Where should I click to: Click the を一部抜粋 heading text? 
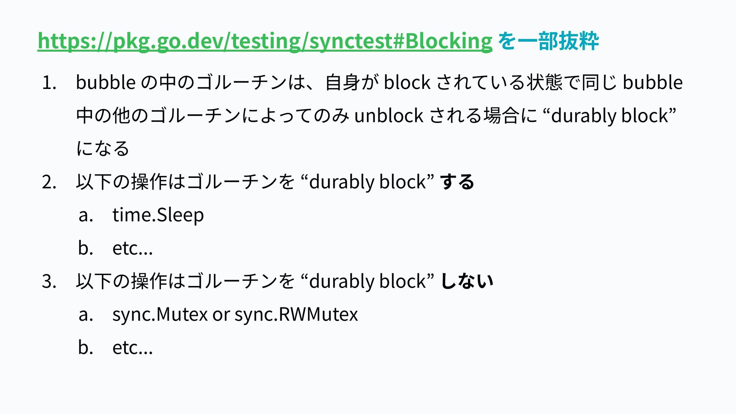click(x=548, y=41)
